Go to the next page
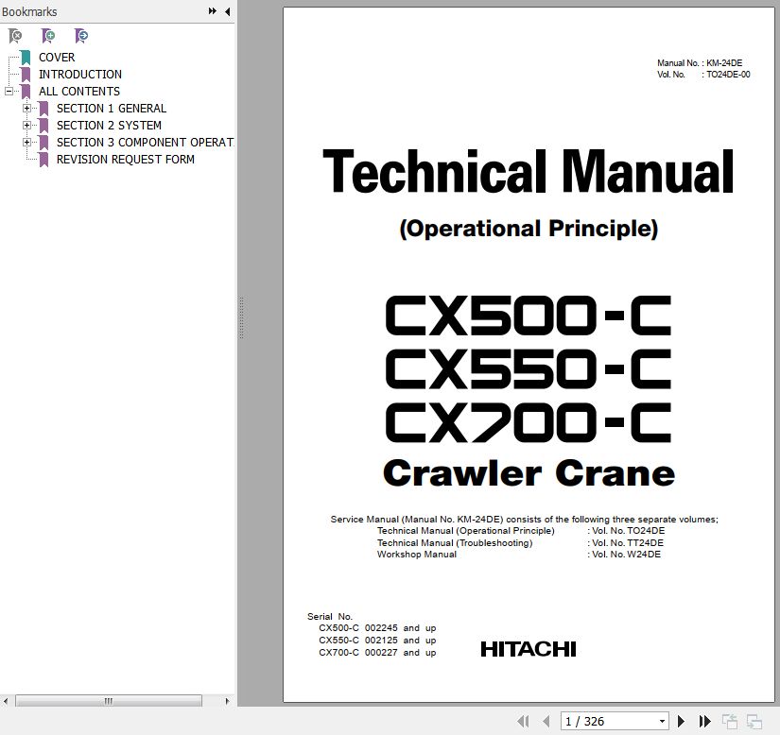 (681, 722)
